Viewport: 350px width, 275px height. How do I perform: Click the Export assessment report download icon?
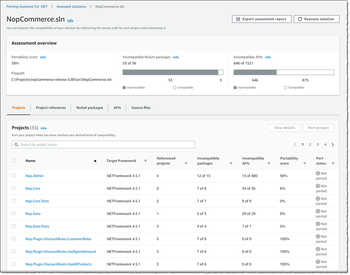coord(238,19)
